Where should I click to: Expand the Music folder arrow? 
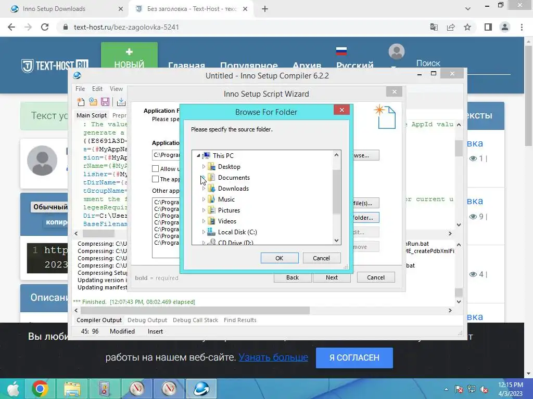(x=204, y=199)
